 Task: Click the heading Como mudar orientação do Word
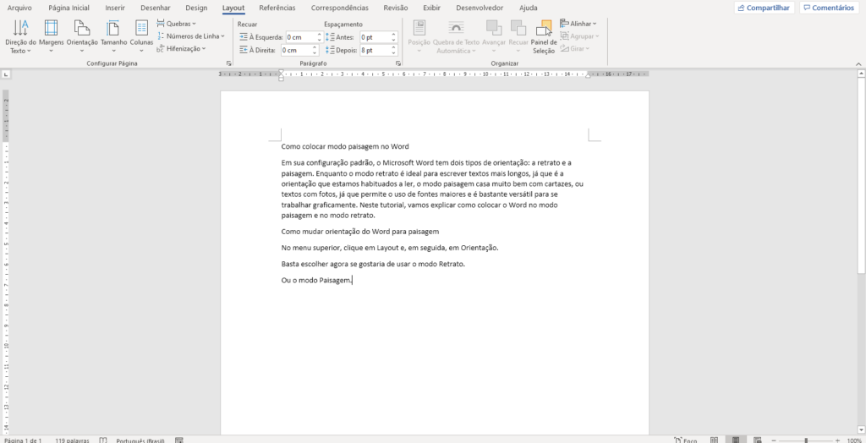360,232
